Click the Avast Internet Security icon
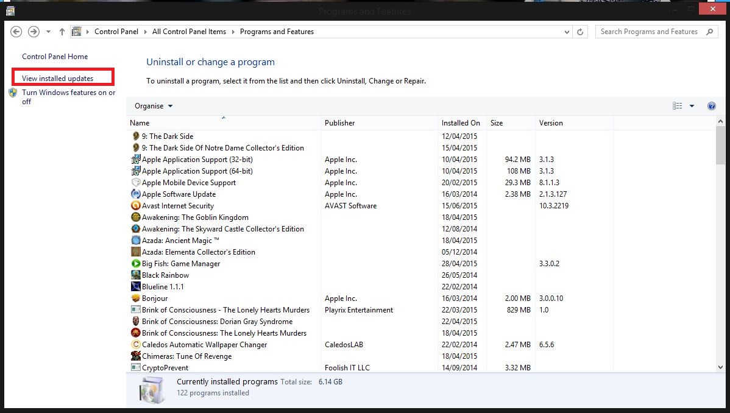 135,205
